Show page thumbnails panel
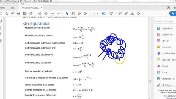The width and height of the screenshot is (176, 99). tap(1, 21)
